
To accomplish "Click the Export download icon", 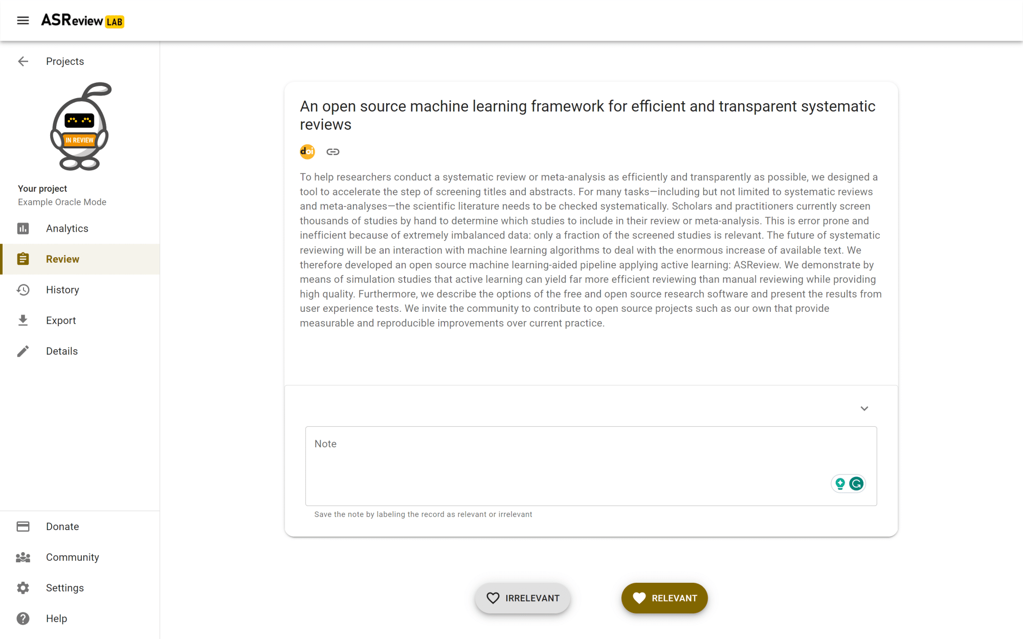I will click(23, 321).
